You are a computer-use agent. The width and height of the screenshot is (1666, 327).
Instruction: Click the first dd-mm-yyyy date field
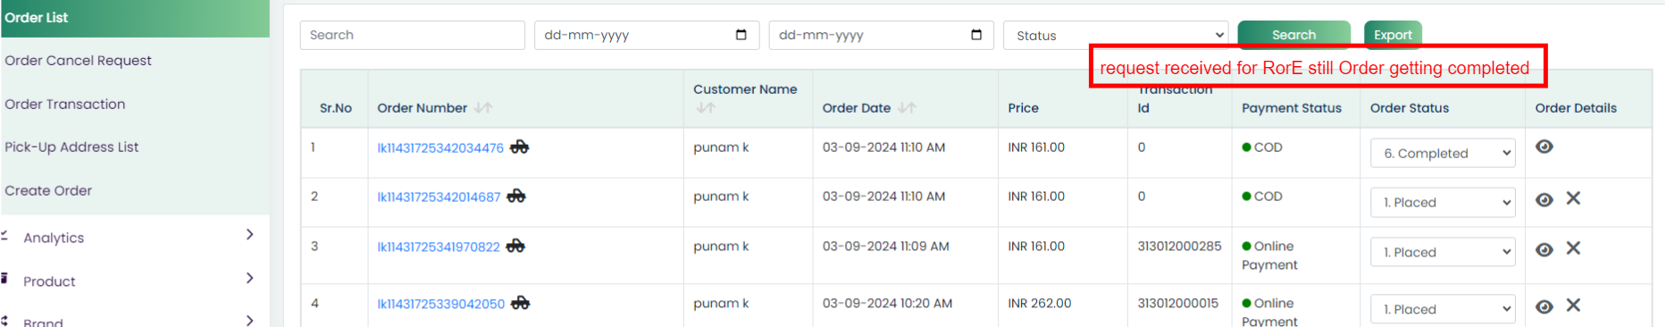pos(647,35)
